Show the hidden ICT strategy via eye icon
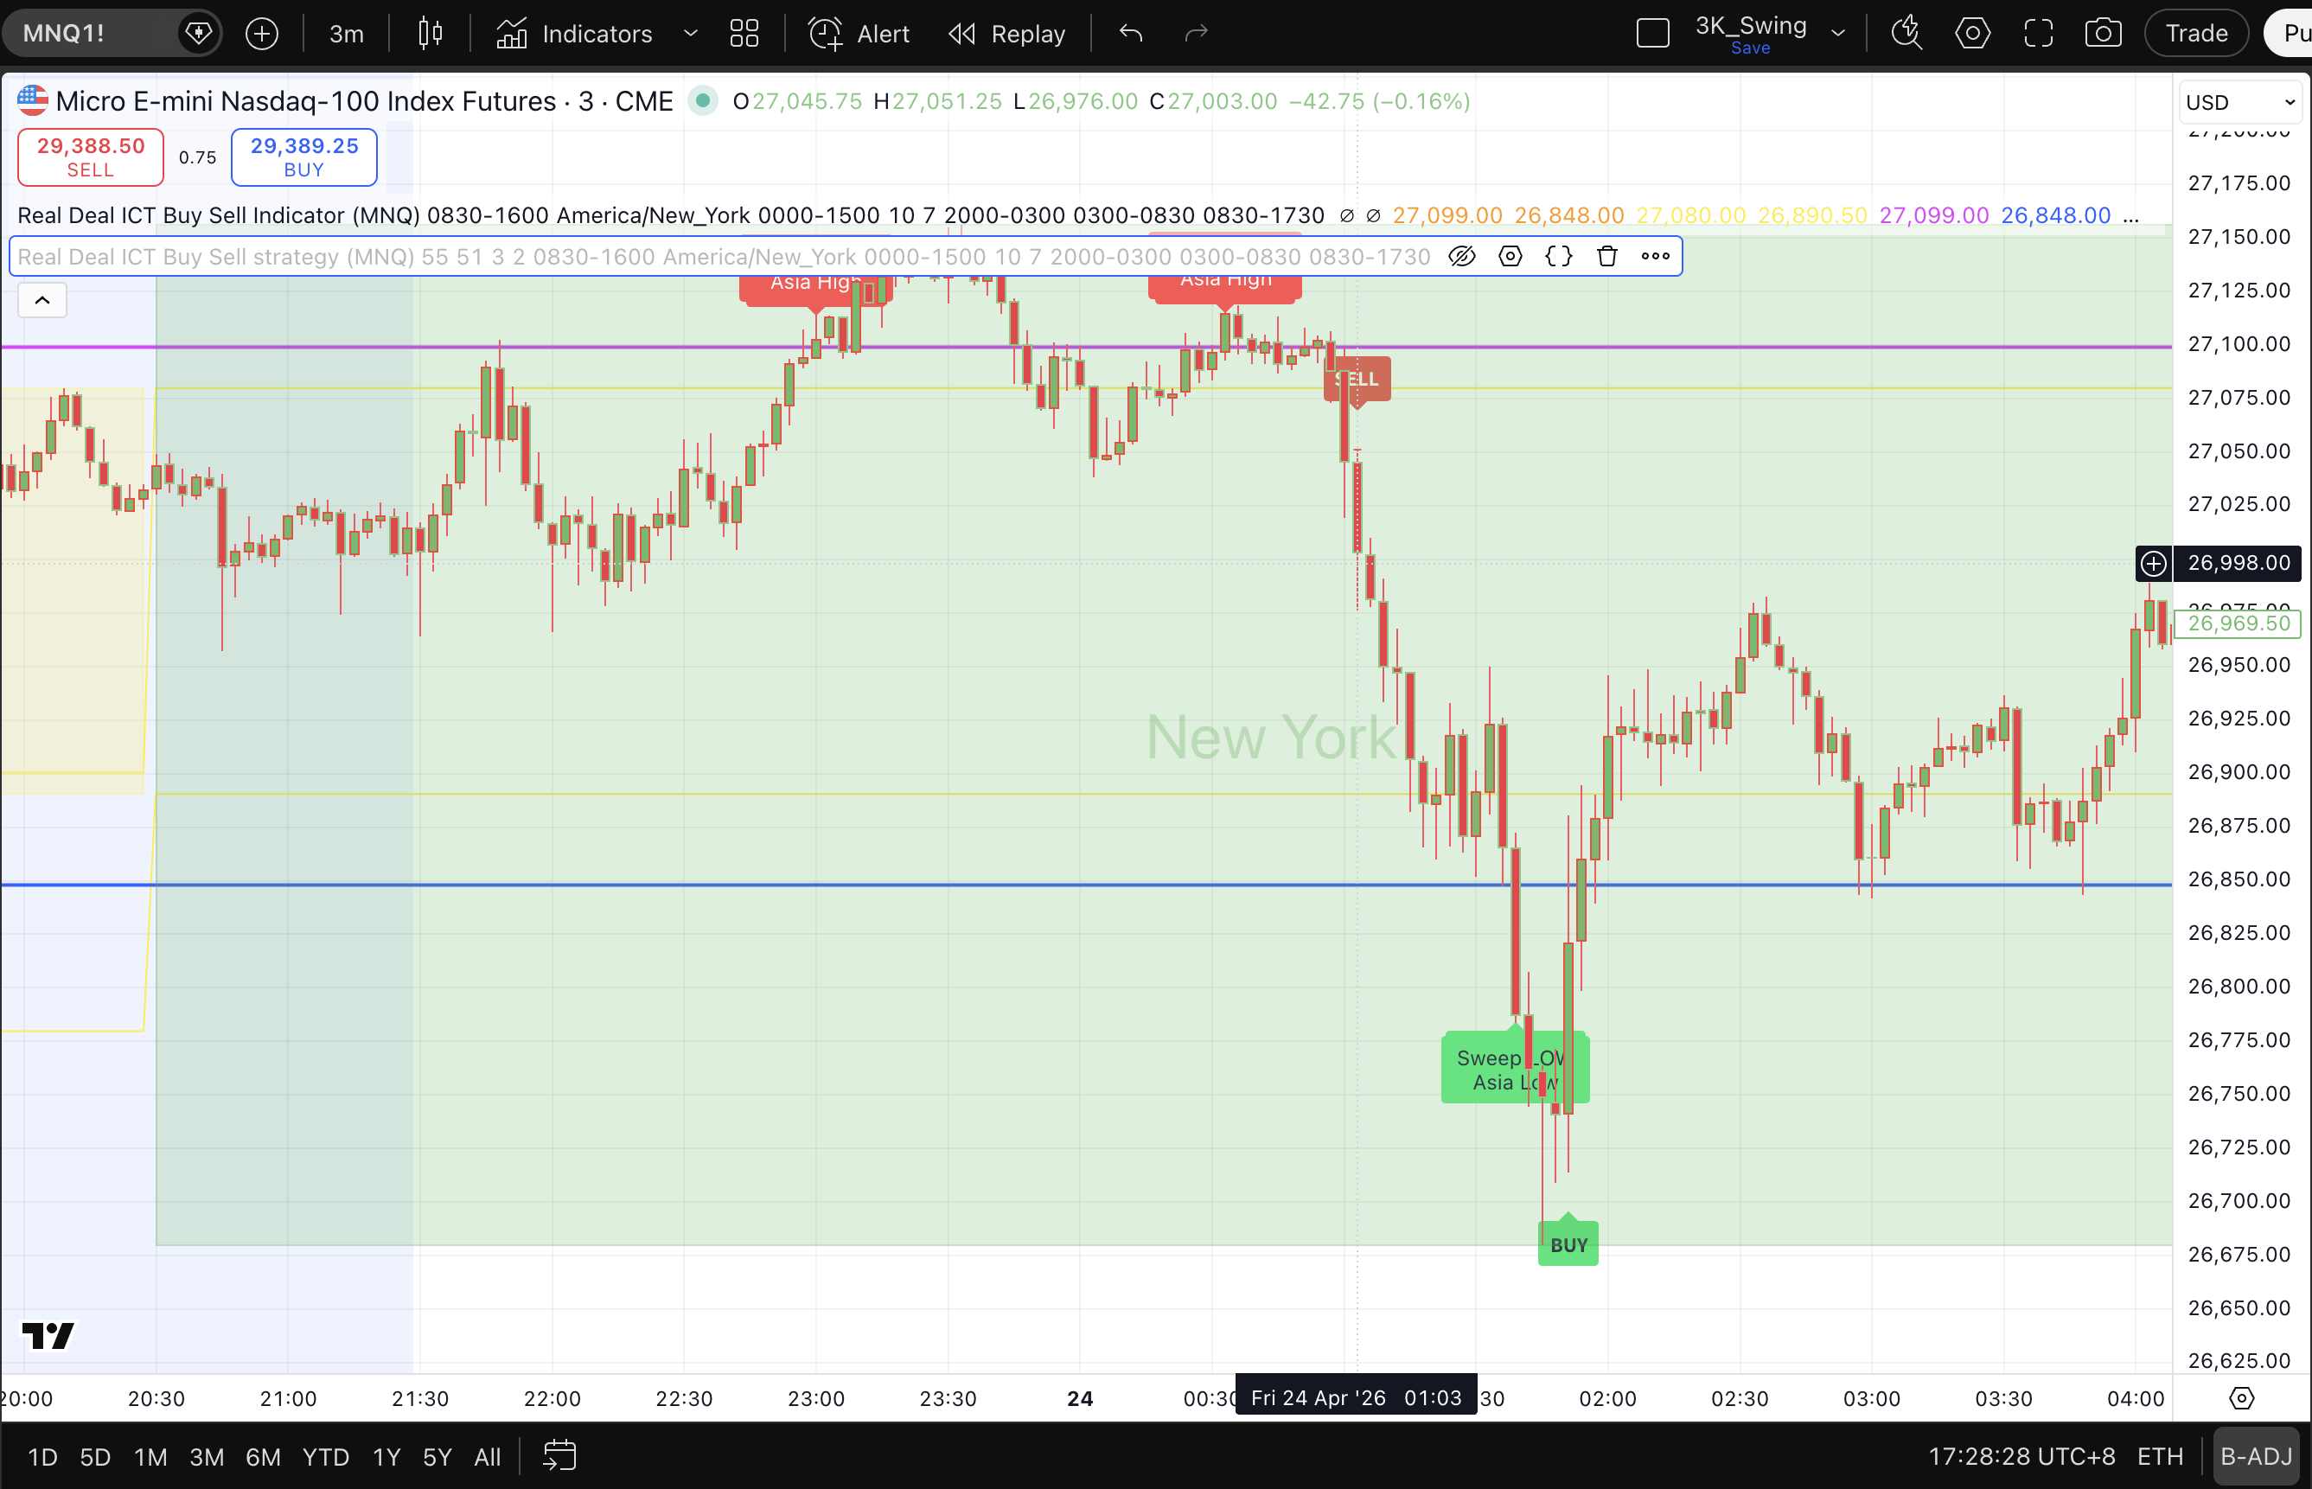 1461,256
